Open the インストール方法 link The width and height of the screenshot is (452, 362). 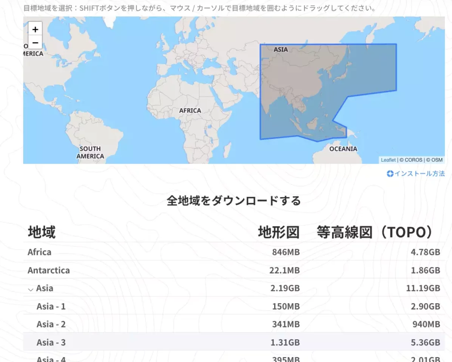[x=420, y=174]
